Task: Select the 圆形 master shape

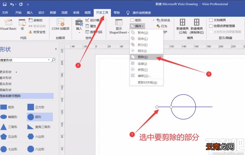Action: point(40,117)
